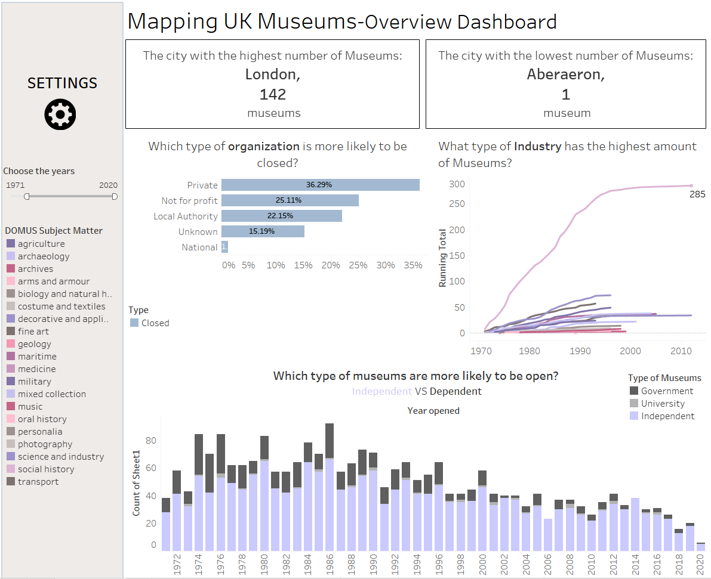Viewport: 711px width, 579px height.
Task: Select the biology and natural history swatch
Action: tap(11, 293)
